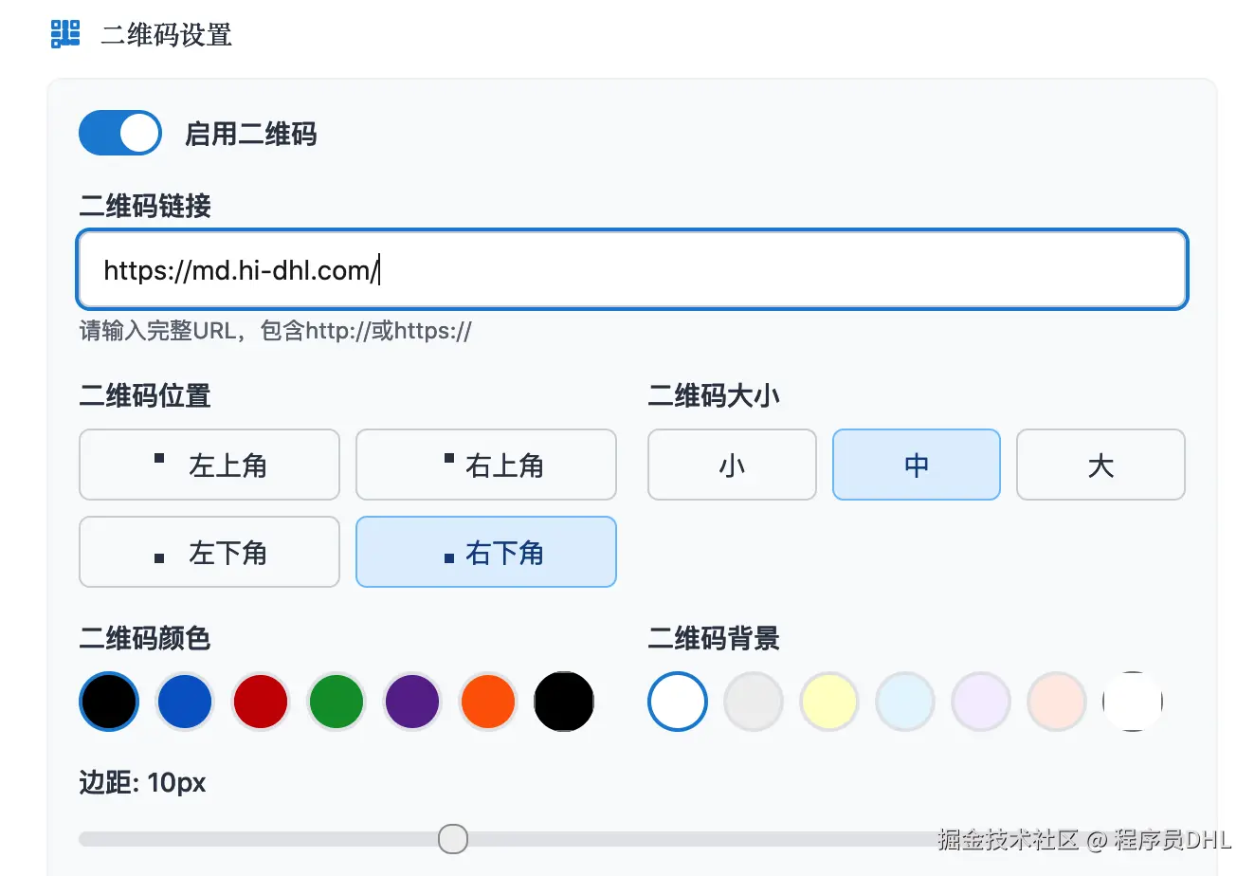Select the light yellow background swatch

(x=829, y=702)
